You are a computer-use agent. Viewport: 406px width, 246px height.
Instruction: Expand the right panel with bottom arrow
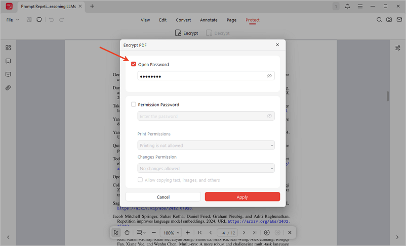[x=397, y=237]
